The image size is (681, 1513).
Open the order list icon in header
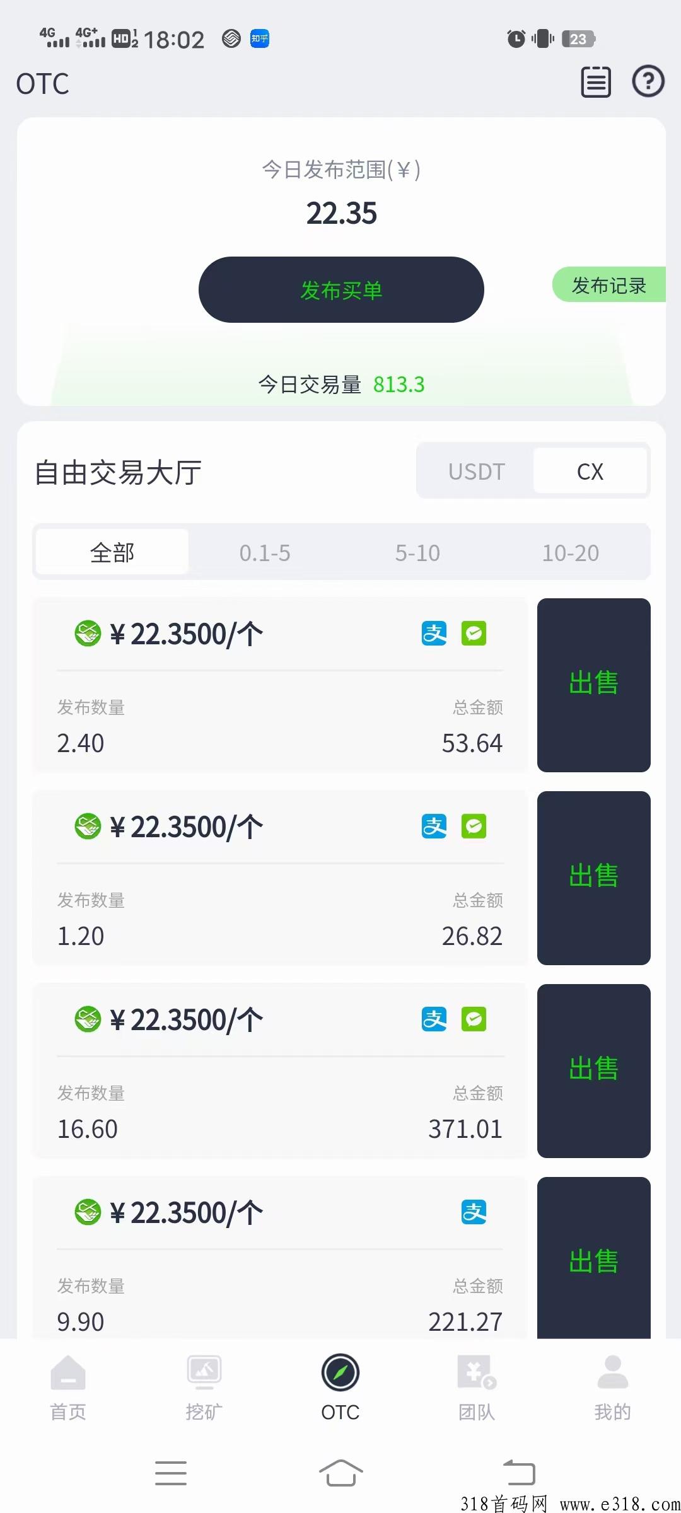[596, 82]
